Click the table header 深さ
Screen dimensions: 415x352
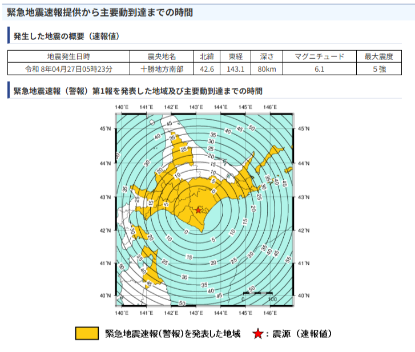[267, 56]
